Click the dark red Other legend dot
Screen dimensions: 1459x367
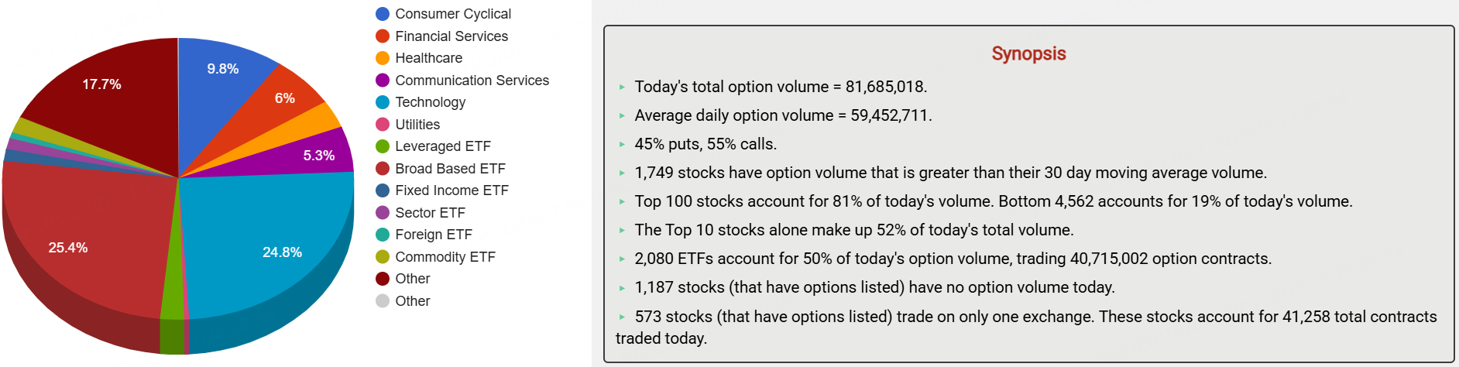[383, 279]
